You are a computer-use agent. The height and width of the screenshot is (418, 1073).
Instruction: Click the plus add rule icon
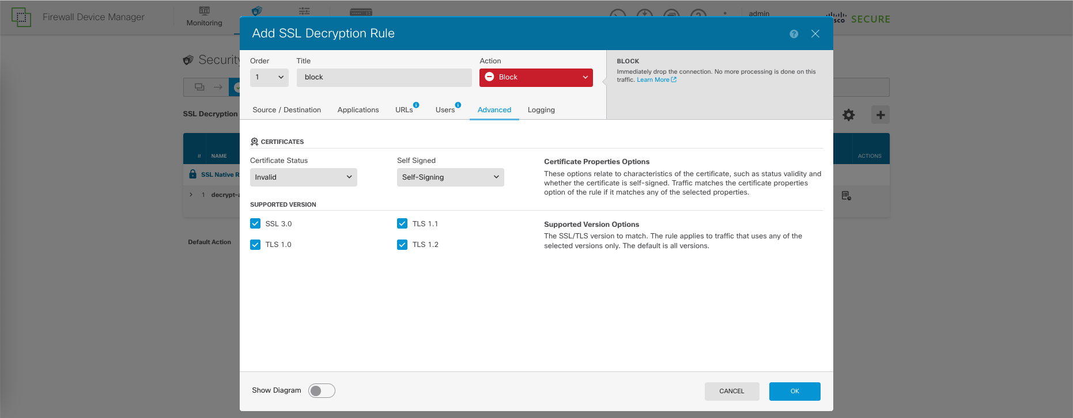pos(880,115)
